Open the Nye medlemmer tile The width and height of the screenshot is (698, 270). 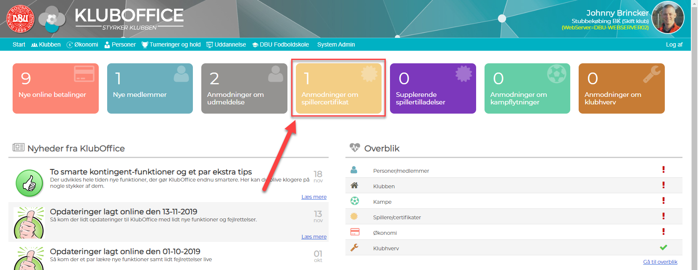pos(150,88)
